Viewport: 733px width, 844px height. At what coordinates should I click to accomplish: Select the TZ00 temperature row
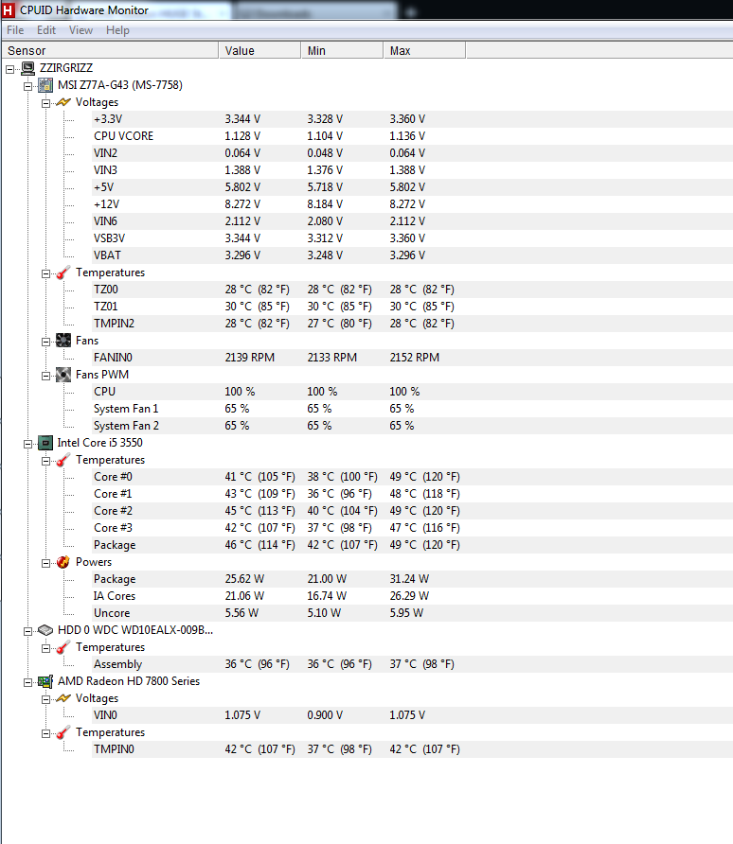pyautogui.click(x=412, y=290)
